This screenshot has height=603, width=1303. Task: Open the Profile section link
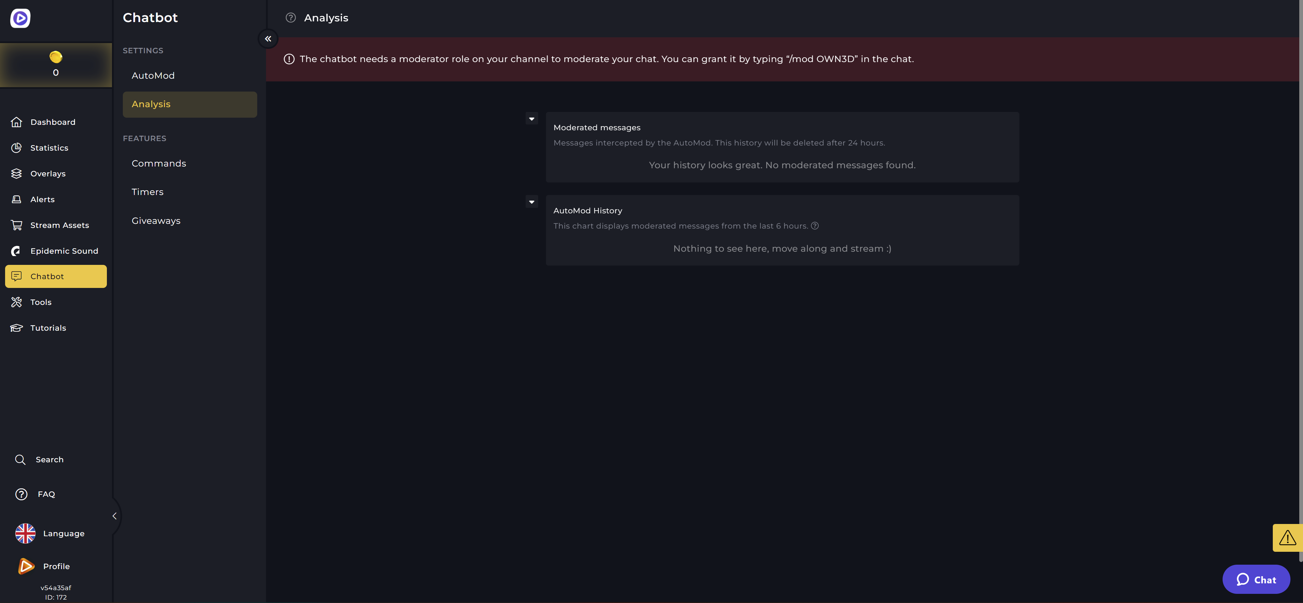click(56, 566)
